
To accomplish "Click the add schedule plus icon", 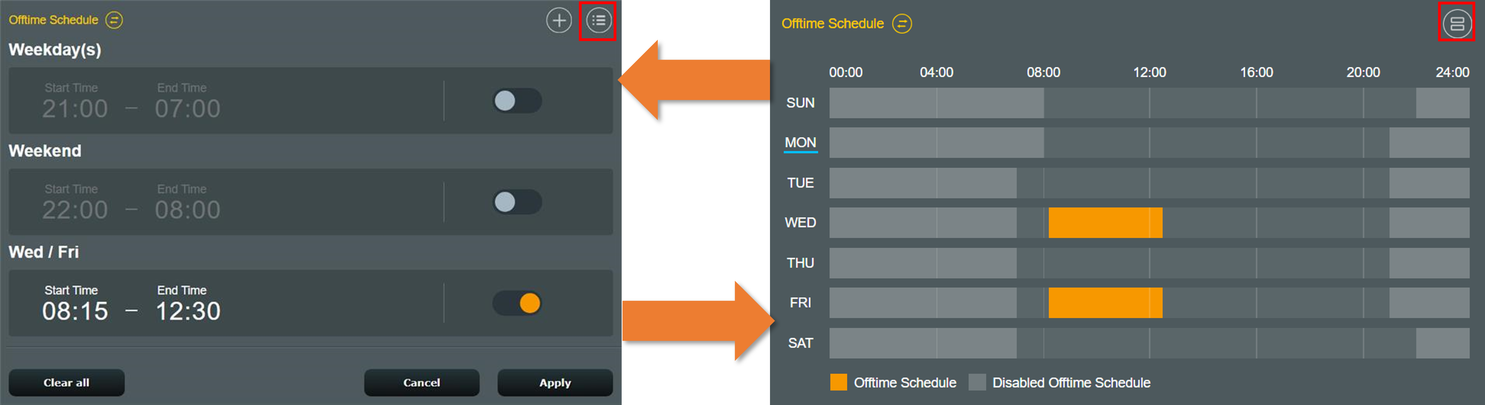I will click(x=559, y=21).
